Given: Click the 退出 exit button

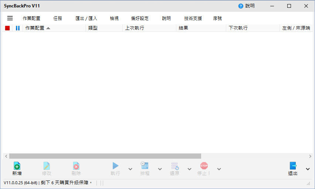Looking at the screenshot, I should point(293,166).
